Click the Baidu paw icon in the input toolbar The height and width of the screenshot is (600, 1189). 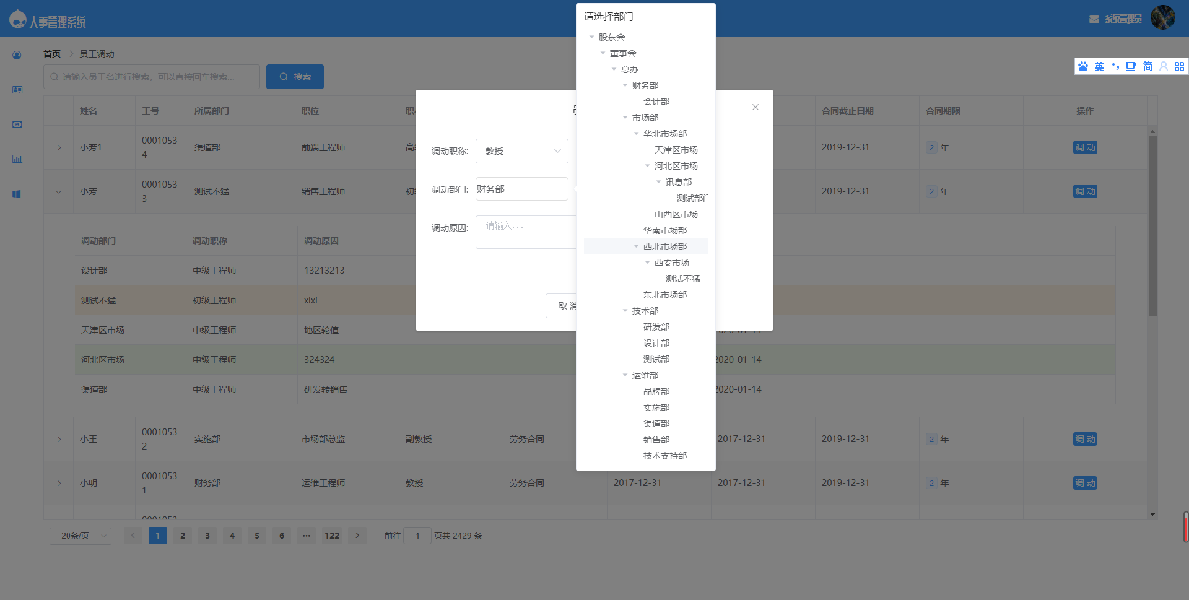click(x=1083, y=66)
